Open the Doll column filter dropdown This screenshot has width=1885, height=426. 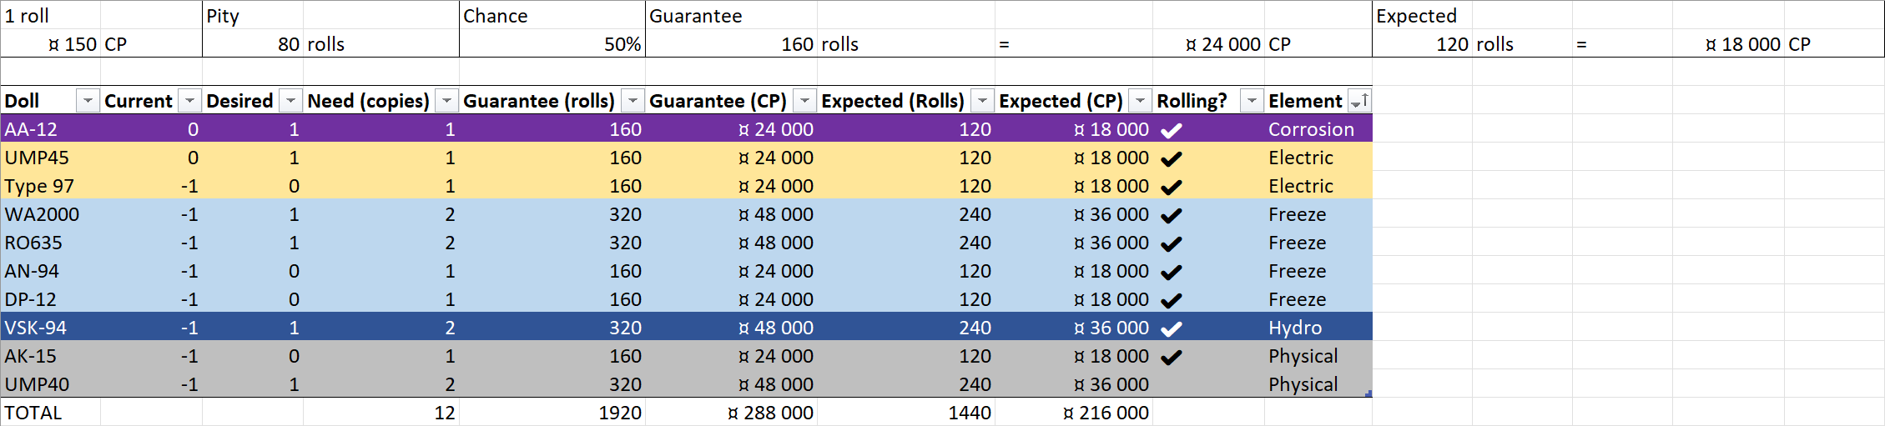point(88,101)
